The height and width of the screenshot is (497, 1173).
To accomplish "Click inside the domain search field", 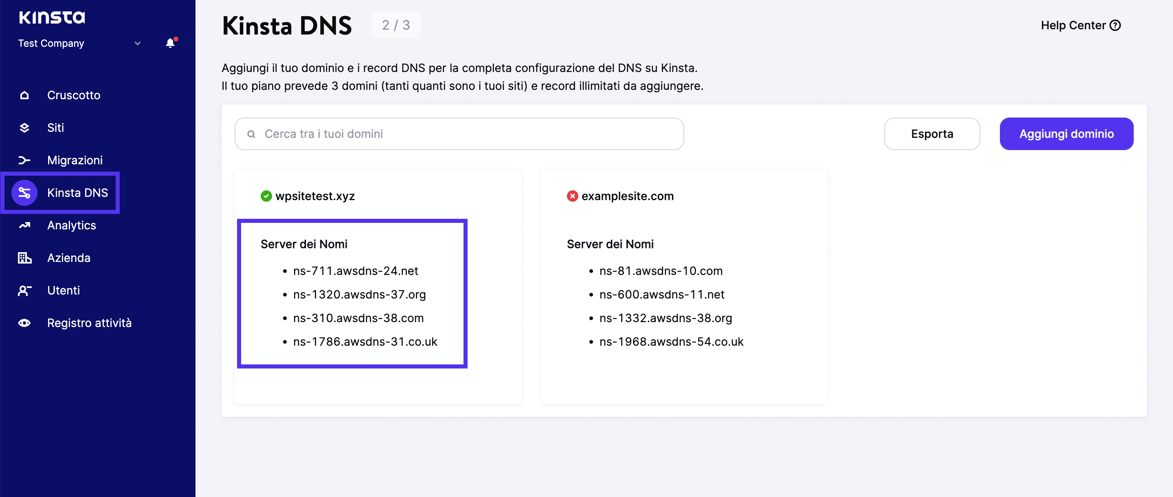I will (x=455, y=134).
